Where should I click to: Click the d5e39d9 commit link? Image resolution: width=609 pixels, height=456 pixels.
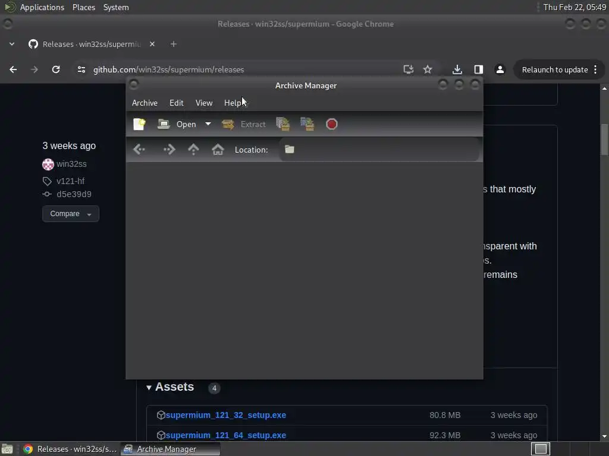74,194
